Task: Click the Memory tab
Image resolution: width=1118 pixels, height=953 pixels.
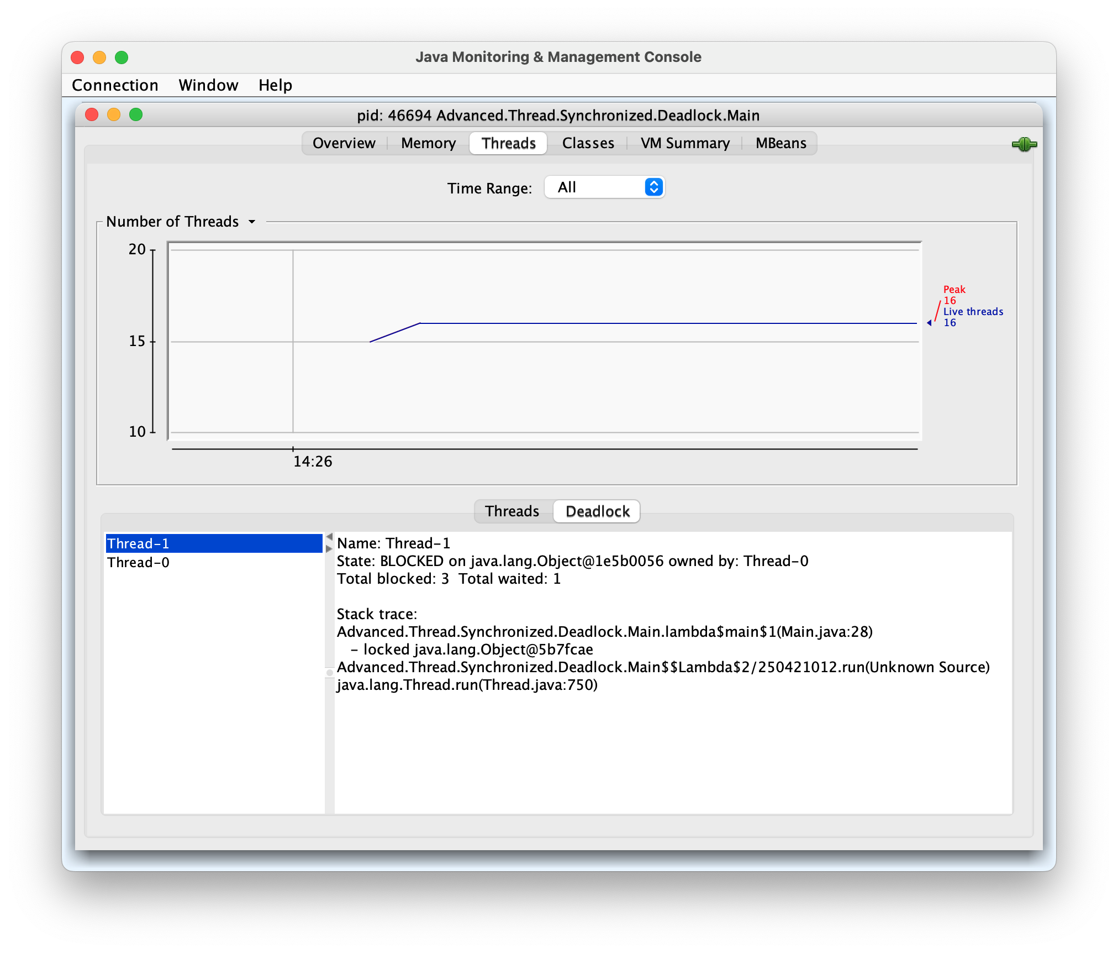Action: click(427, 144)
